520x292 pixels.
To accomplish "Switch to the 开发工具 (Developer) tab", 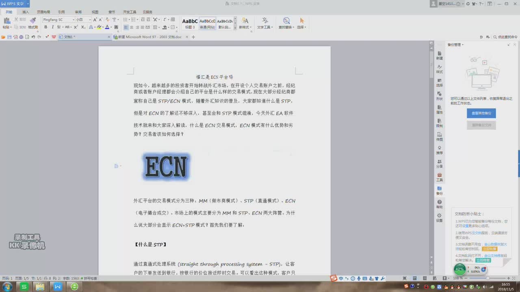I will 130,12.
